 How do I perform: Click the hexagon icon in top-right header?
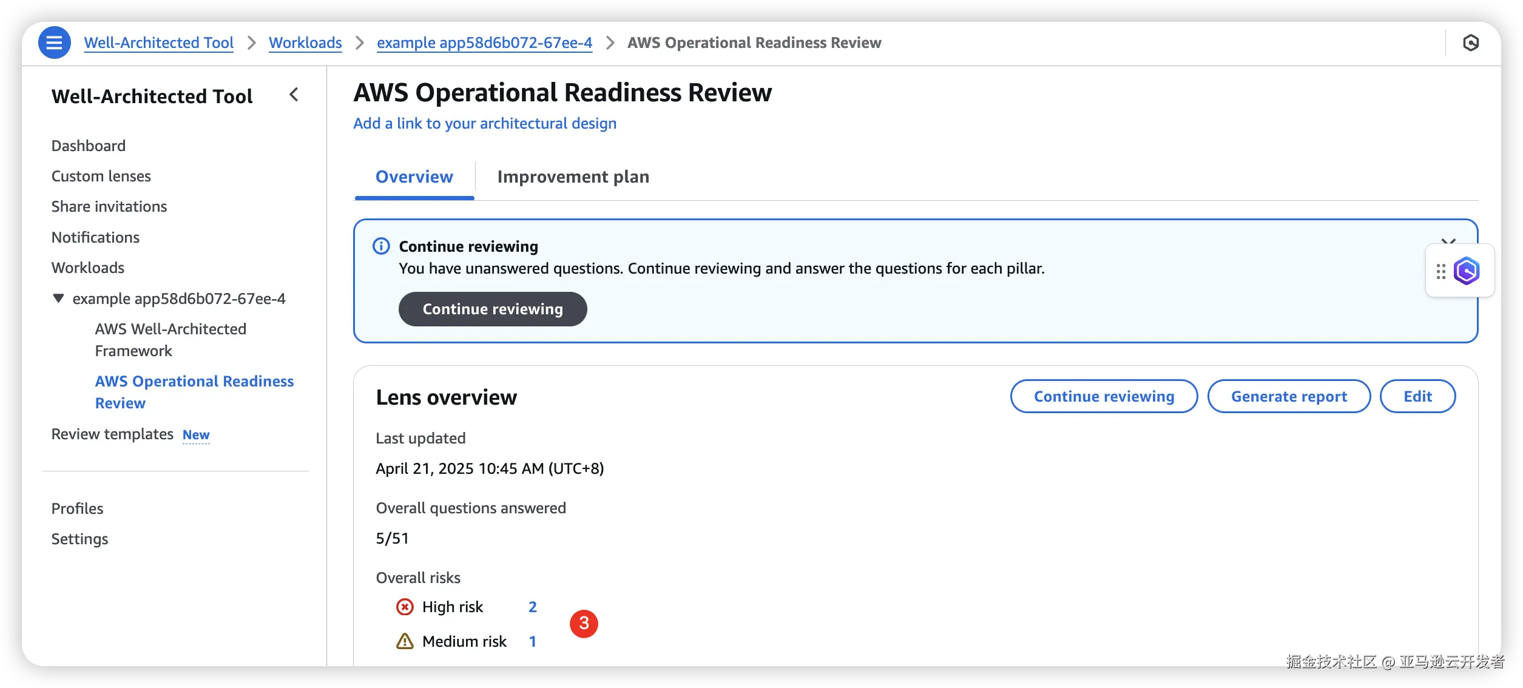pyautogui.click(x=1470, y=42)
